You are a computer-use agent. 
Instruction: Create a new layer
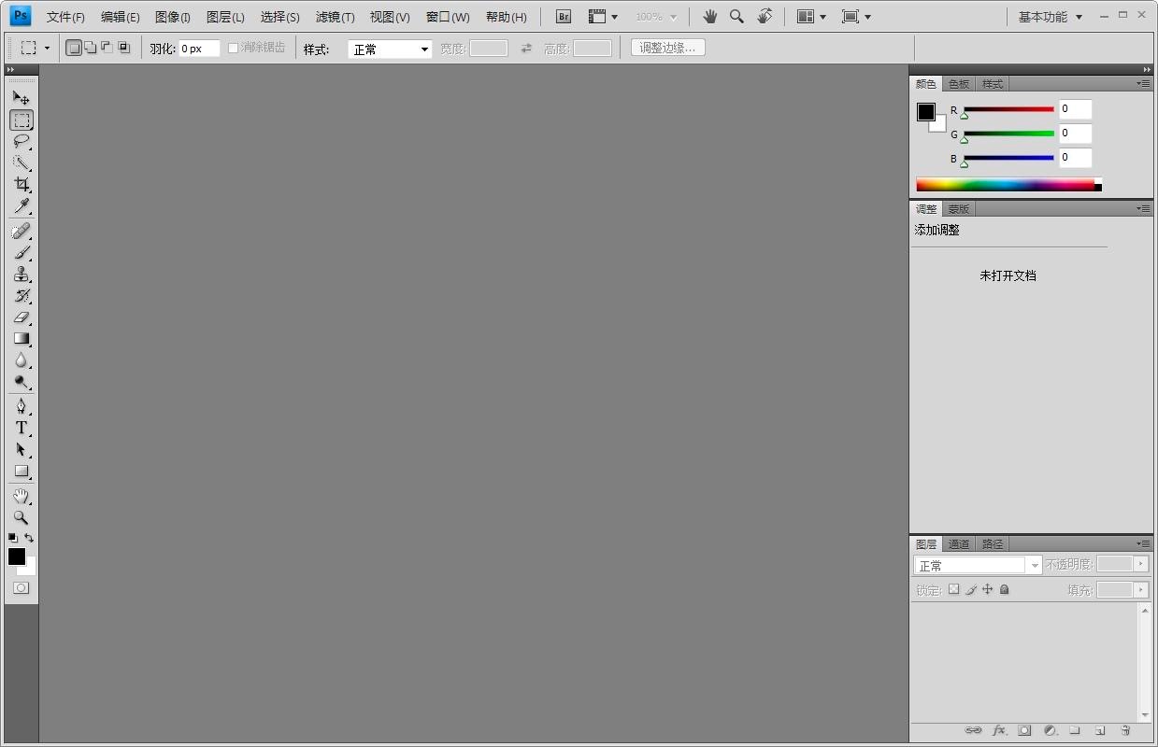(x=1101, y=731)
